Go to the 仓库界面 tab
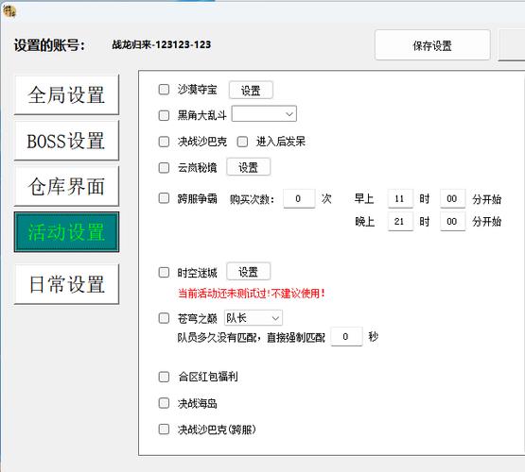Image resolution: width=525 pixels, height=472 pixels. [x=66, y=186]
